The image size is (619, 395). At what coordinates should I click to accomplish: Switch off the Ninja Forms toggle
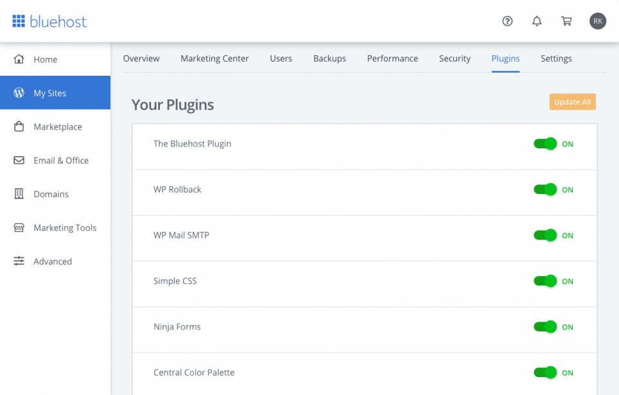point(545,327)
